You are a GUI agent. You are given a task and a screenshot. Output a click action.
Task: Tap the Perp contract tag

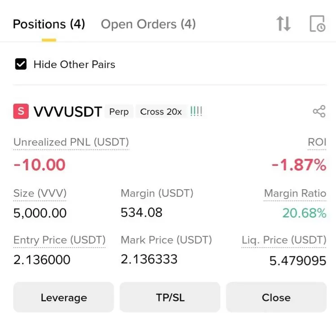click(x=119, y=112)
